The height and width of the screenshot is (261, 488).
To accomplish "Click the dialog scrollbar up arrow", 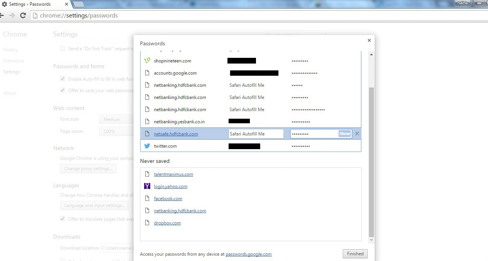I will (372, 54).
